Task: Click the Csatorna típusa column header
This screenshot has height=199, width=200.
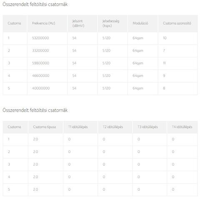Action: (45, 127)
